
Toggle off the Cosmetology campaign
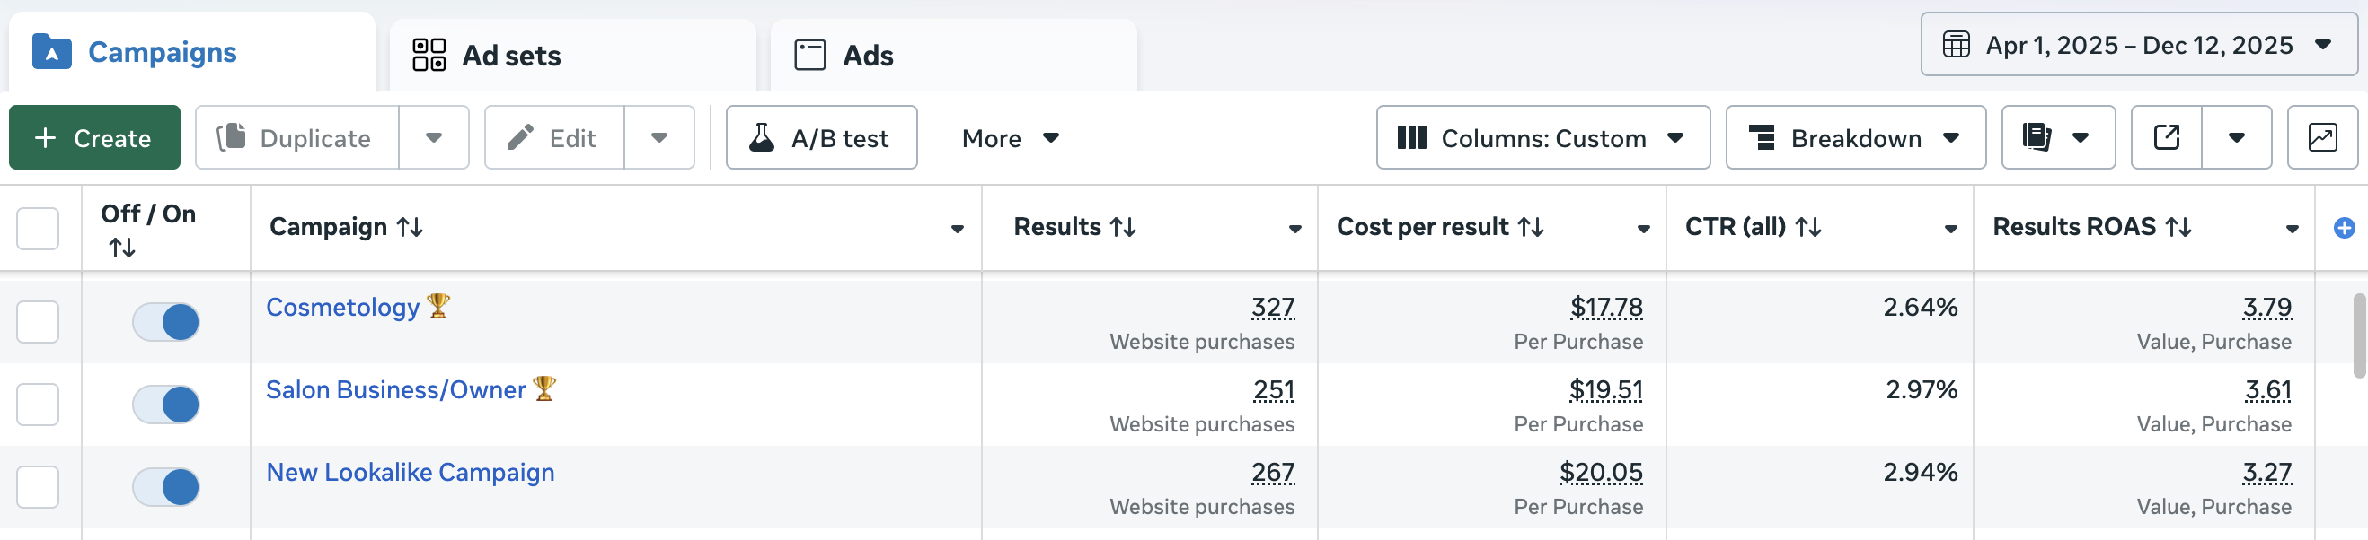pyautogui.click(x=166, y=322)
